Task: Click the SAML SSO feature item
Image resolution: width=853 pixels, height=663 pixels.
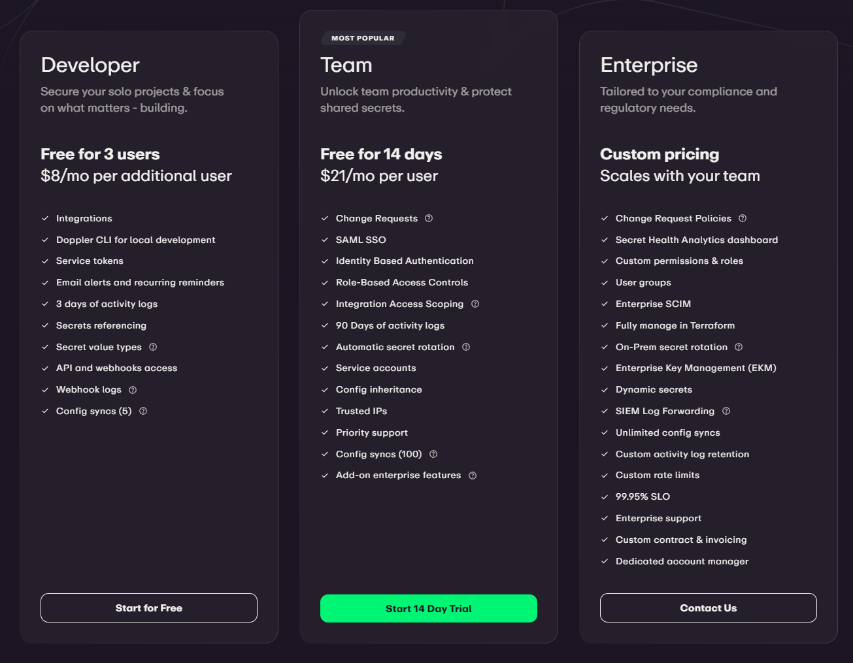Action: tap(361, 240)
